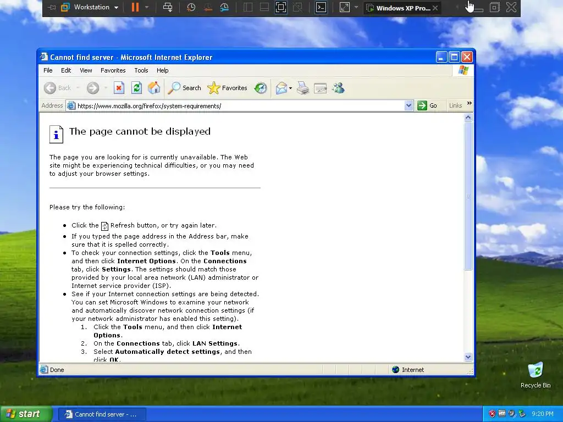This screenshot has height=422, width=563.
Task: Take a VM snapshot
Action: [191, 7]
